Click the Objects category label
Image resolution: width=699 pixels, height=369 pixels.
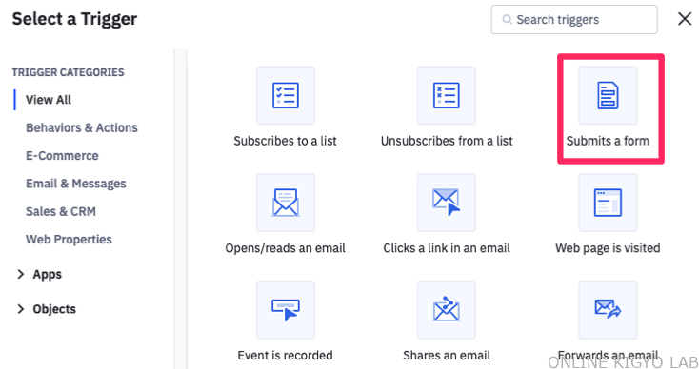[x=54, y=309]
